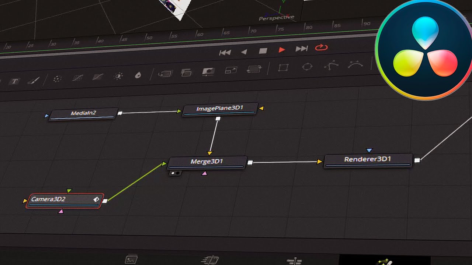Select the ImagePlane3D1 node
Screen dimensions: 472x265
click(220, 109)
